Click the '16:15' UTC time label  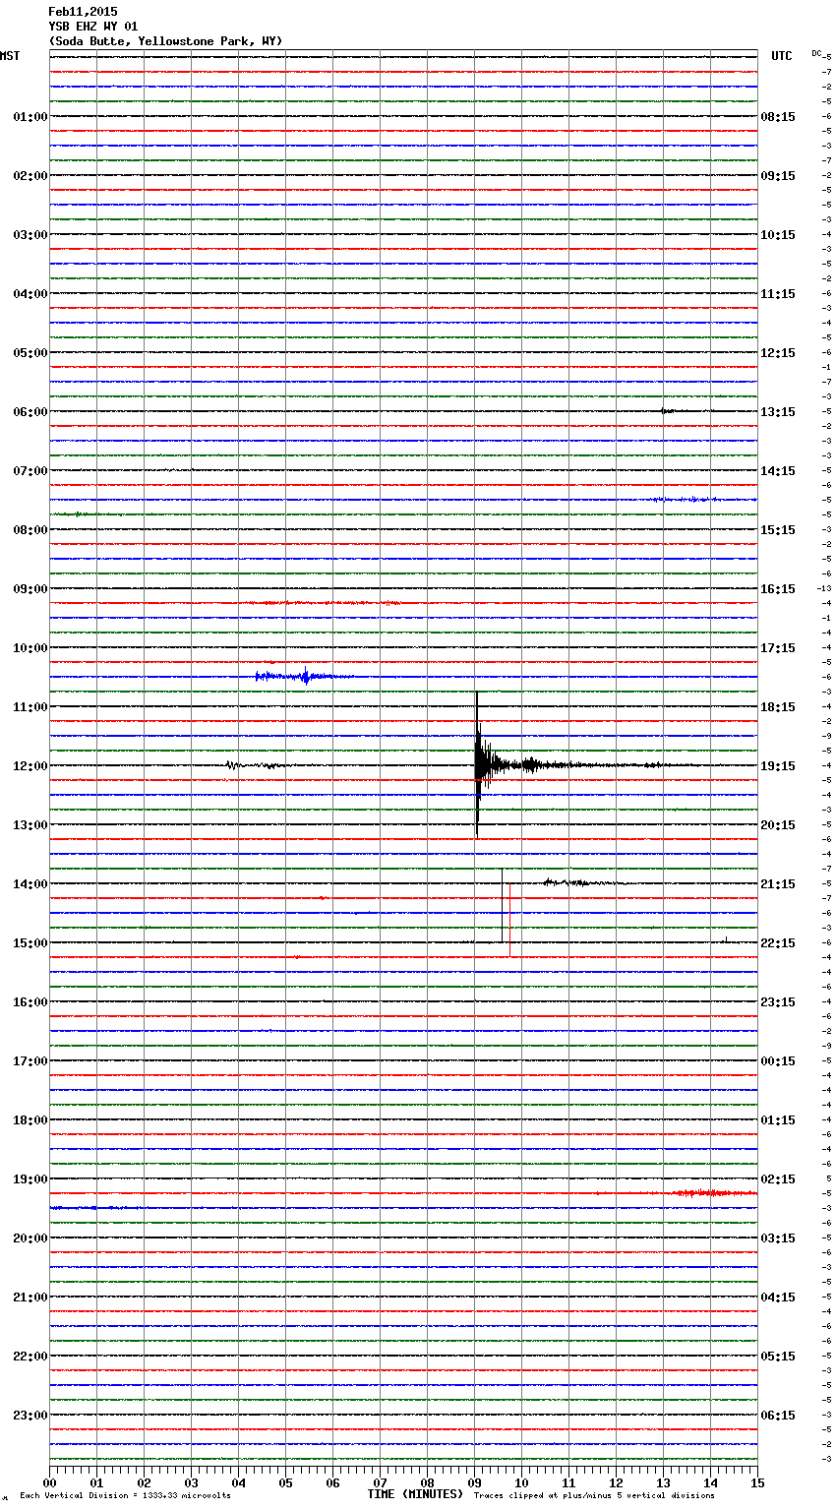click(x=778, y=589)
